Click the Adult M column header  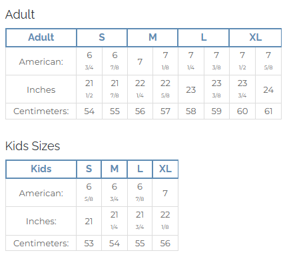(152, 37)
